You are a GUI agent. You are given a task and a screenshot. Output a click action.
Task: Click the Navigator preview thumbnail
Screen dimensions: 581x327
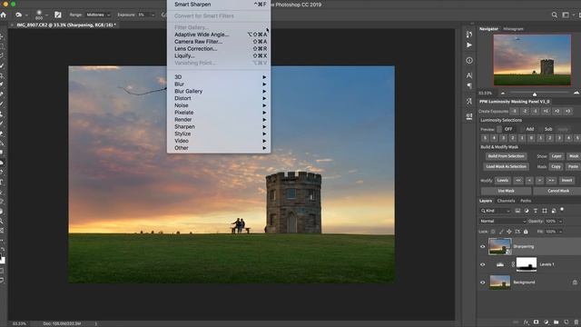(x=532, y=60)
